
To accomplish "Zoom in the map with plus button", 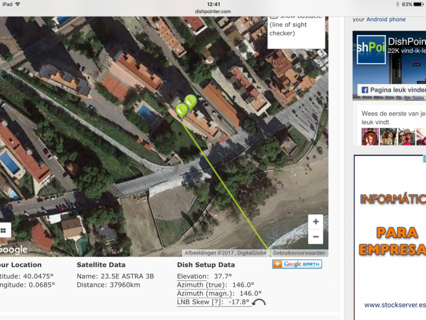I will [316, 222].
